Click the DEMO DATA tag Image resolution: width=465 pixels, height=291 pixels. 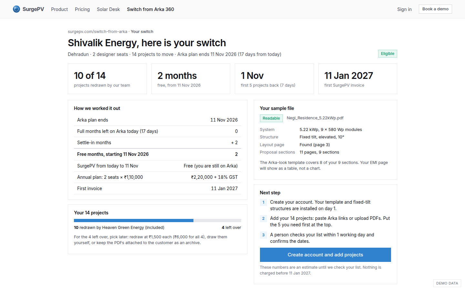447,283
